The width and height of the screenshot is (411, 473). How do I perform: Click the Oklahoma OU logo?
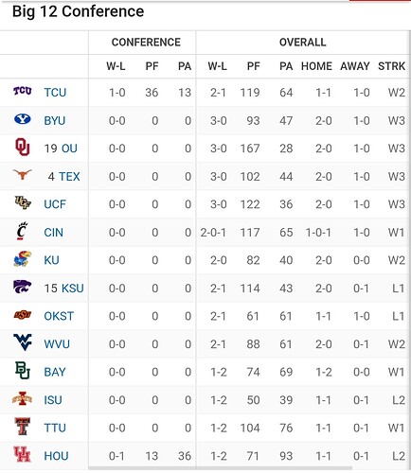(23, 147)
